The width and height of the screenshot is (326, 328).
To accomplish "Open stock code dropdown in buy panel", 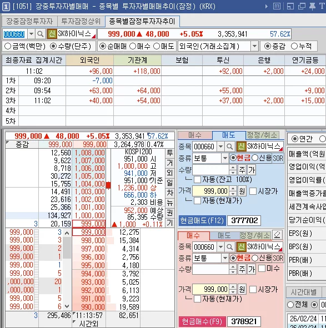I will click(220, 247).
